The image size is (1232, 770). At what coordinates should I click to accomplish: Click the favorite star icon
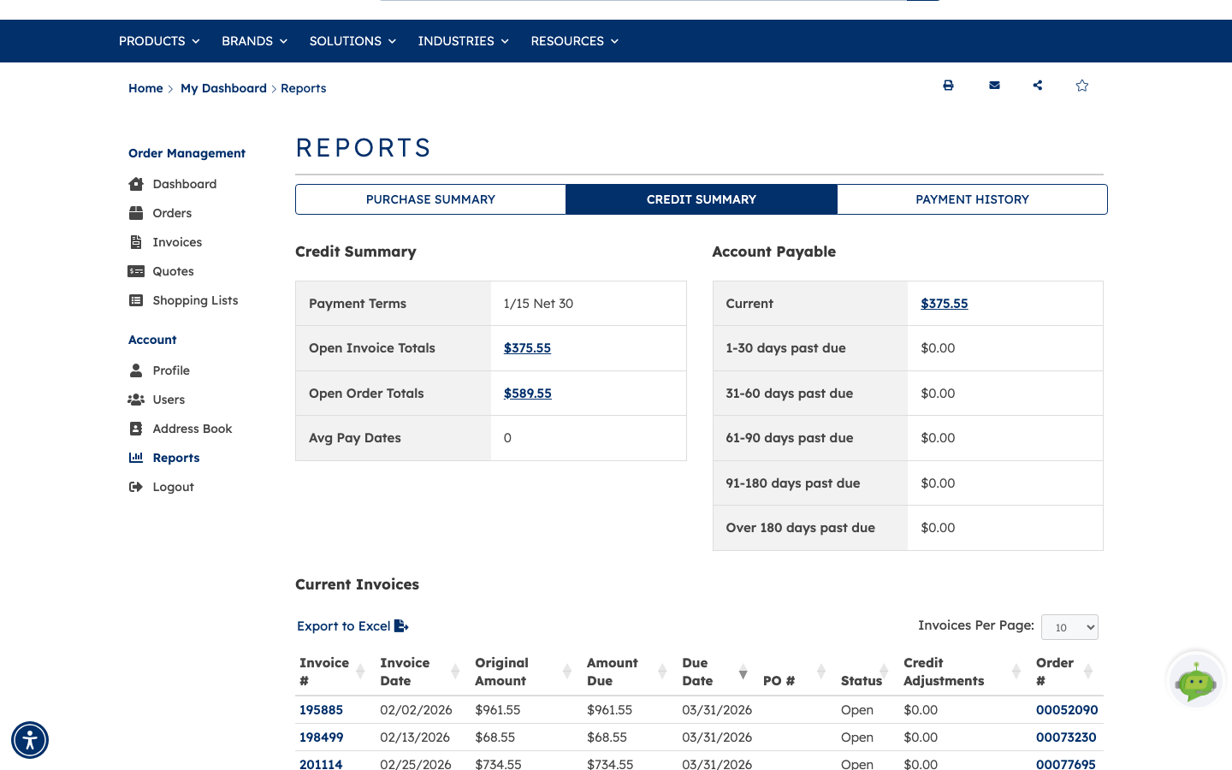click(1082, 86)
